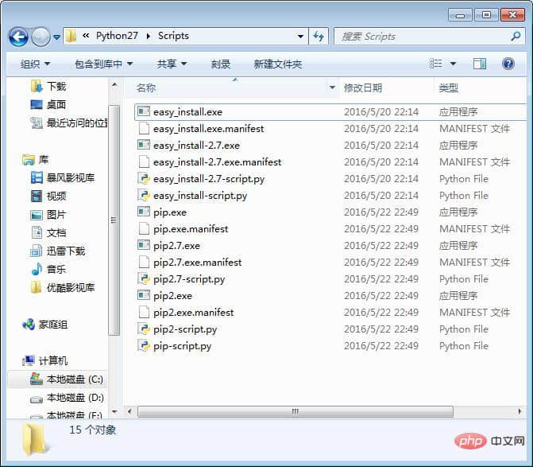Select the pip2-script.py Python icon
Viewport: 533px width, 467px height.
point(144,329)
